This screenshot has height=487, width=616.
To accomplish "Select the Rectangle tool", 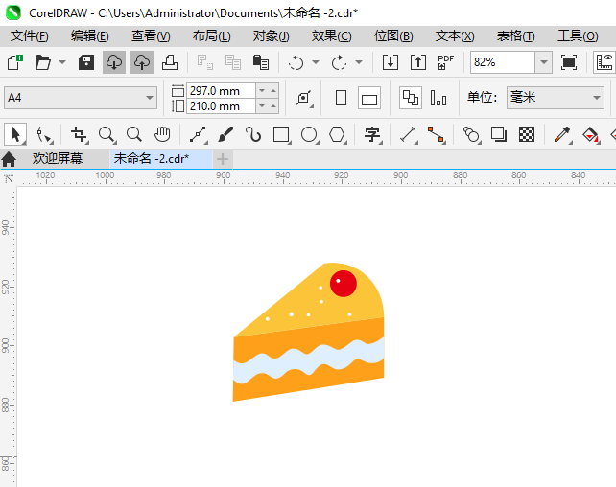I will click(281, 134).
